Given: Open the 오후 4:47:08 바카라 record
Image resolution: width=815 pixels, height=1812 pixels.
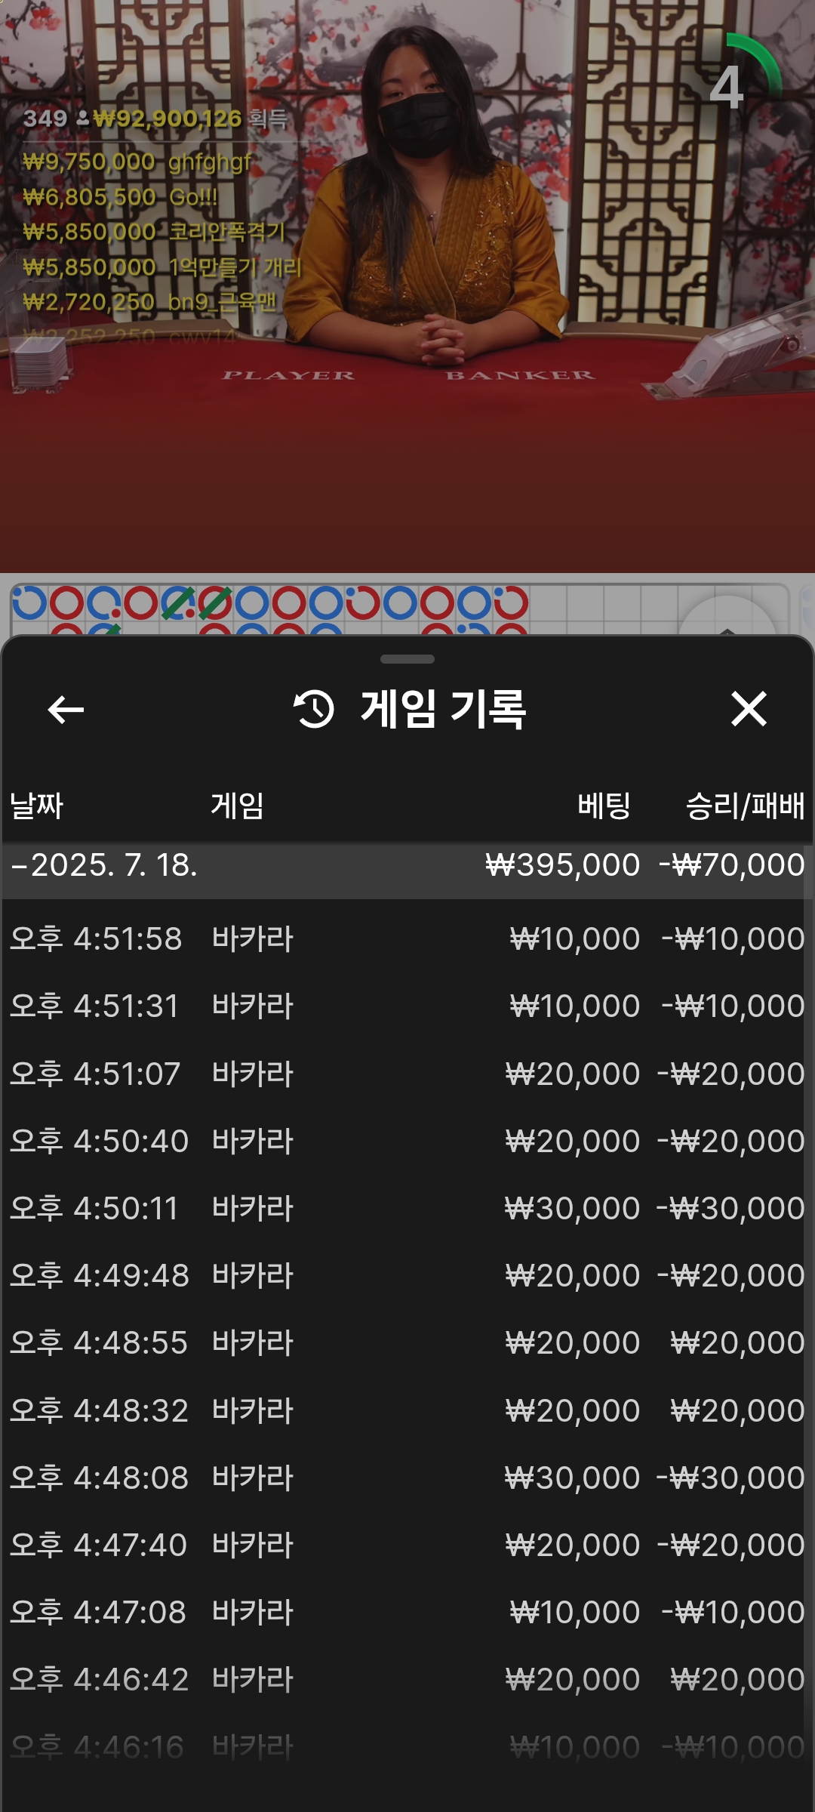Looking at the screenshot, I should click(407, 1612).
